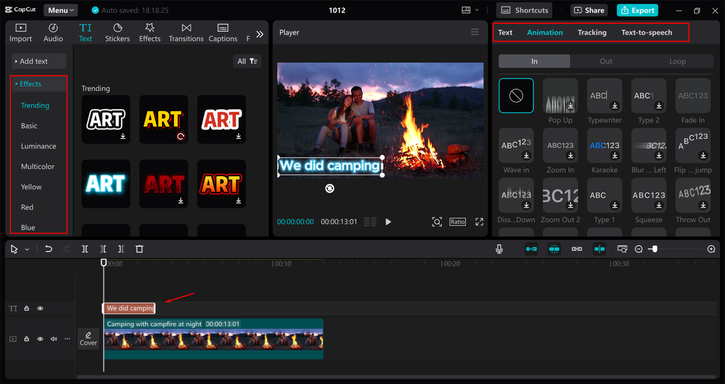Click the Export button
The image size is (725, 384).
(637, 10)
